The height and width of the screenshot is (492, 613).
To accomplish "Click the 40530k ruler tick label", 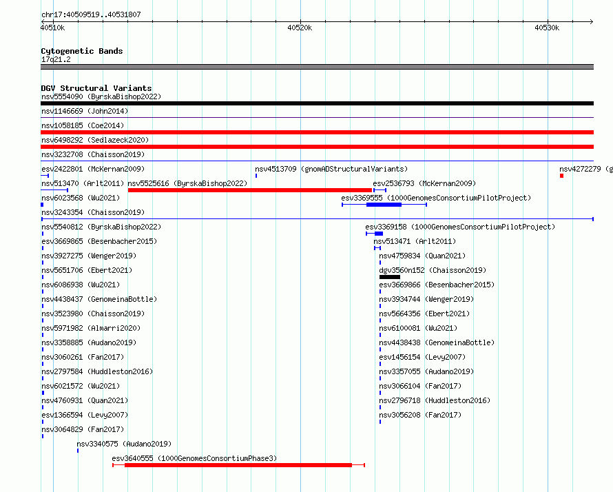I will click(547, 28).
